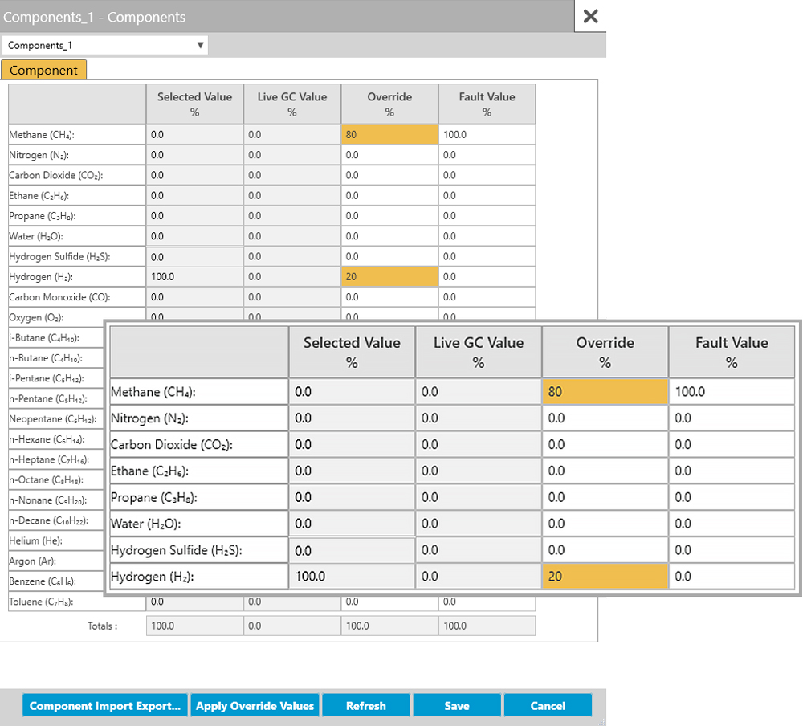Cancel the component changes

(548, 706)
